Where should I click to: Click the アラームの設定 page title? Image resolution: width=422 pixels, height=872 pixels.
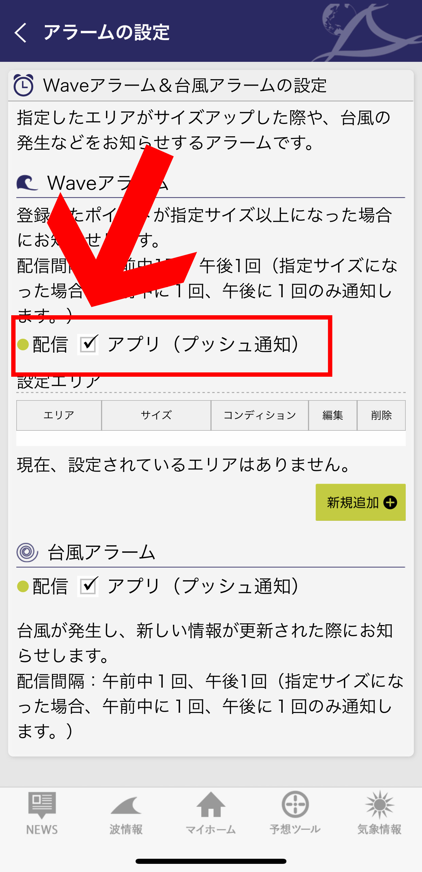pyautogui.click(x=107, y=33)
